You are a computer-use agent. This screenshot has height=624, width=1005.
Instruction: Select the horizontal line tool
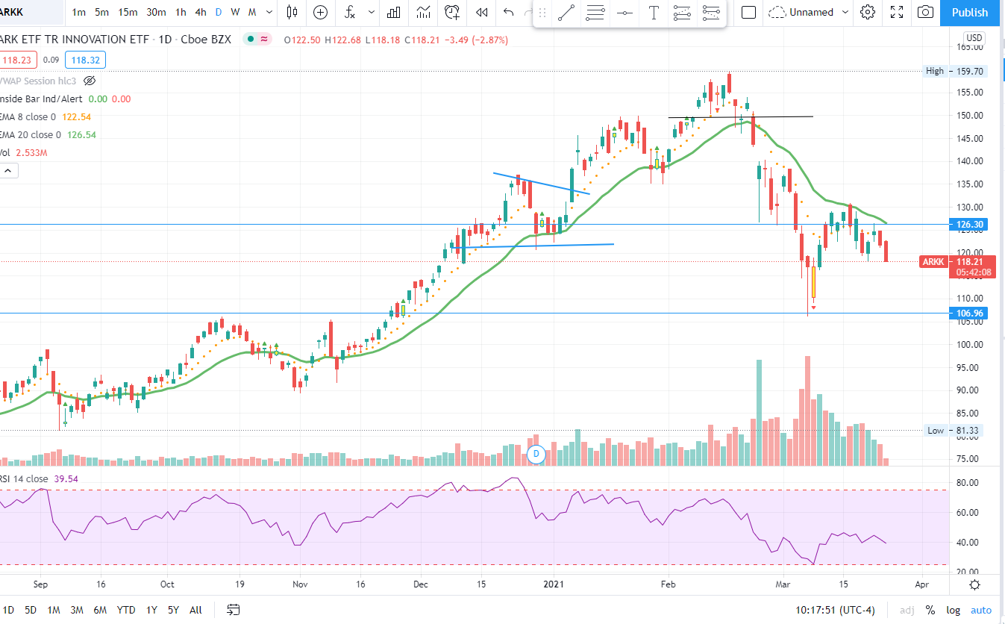coord(624,12)
